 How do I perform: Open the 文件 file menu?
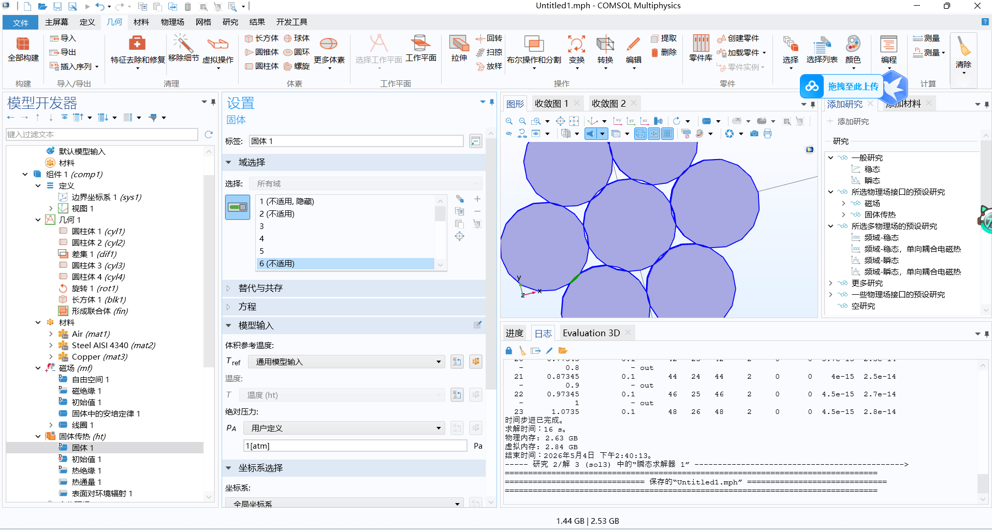pos(21,22)
